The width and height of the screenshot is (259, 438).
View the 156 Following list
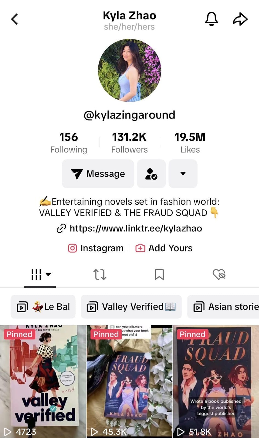(x=69, y=143)
